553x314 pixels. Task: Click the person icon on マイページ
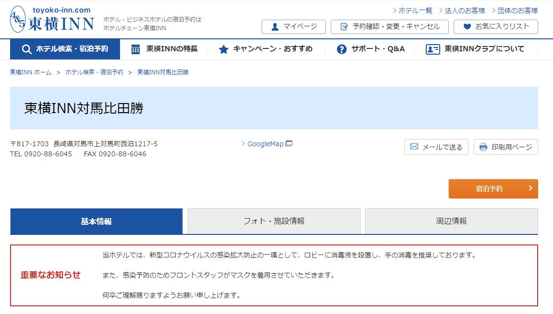(x=275, y=27)
